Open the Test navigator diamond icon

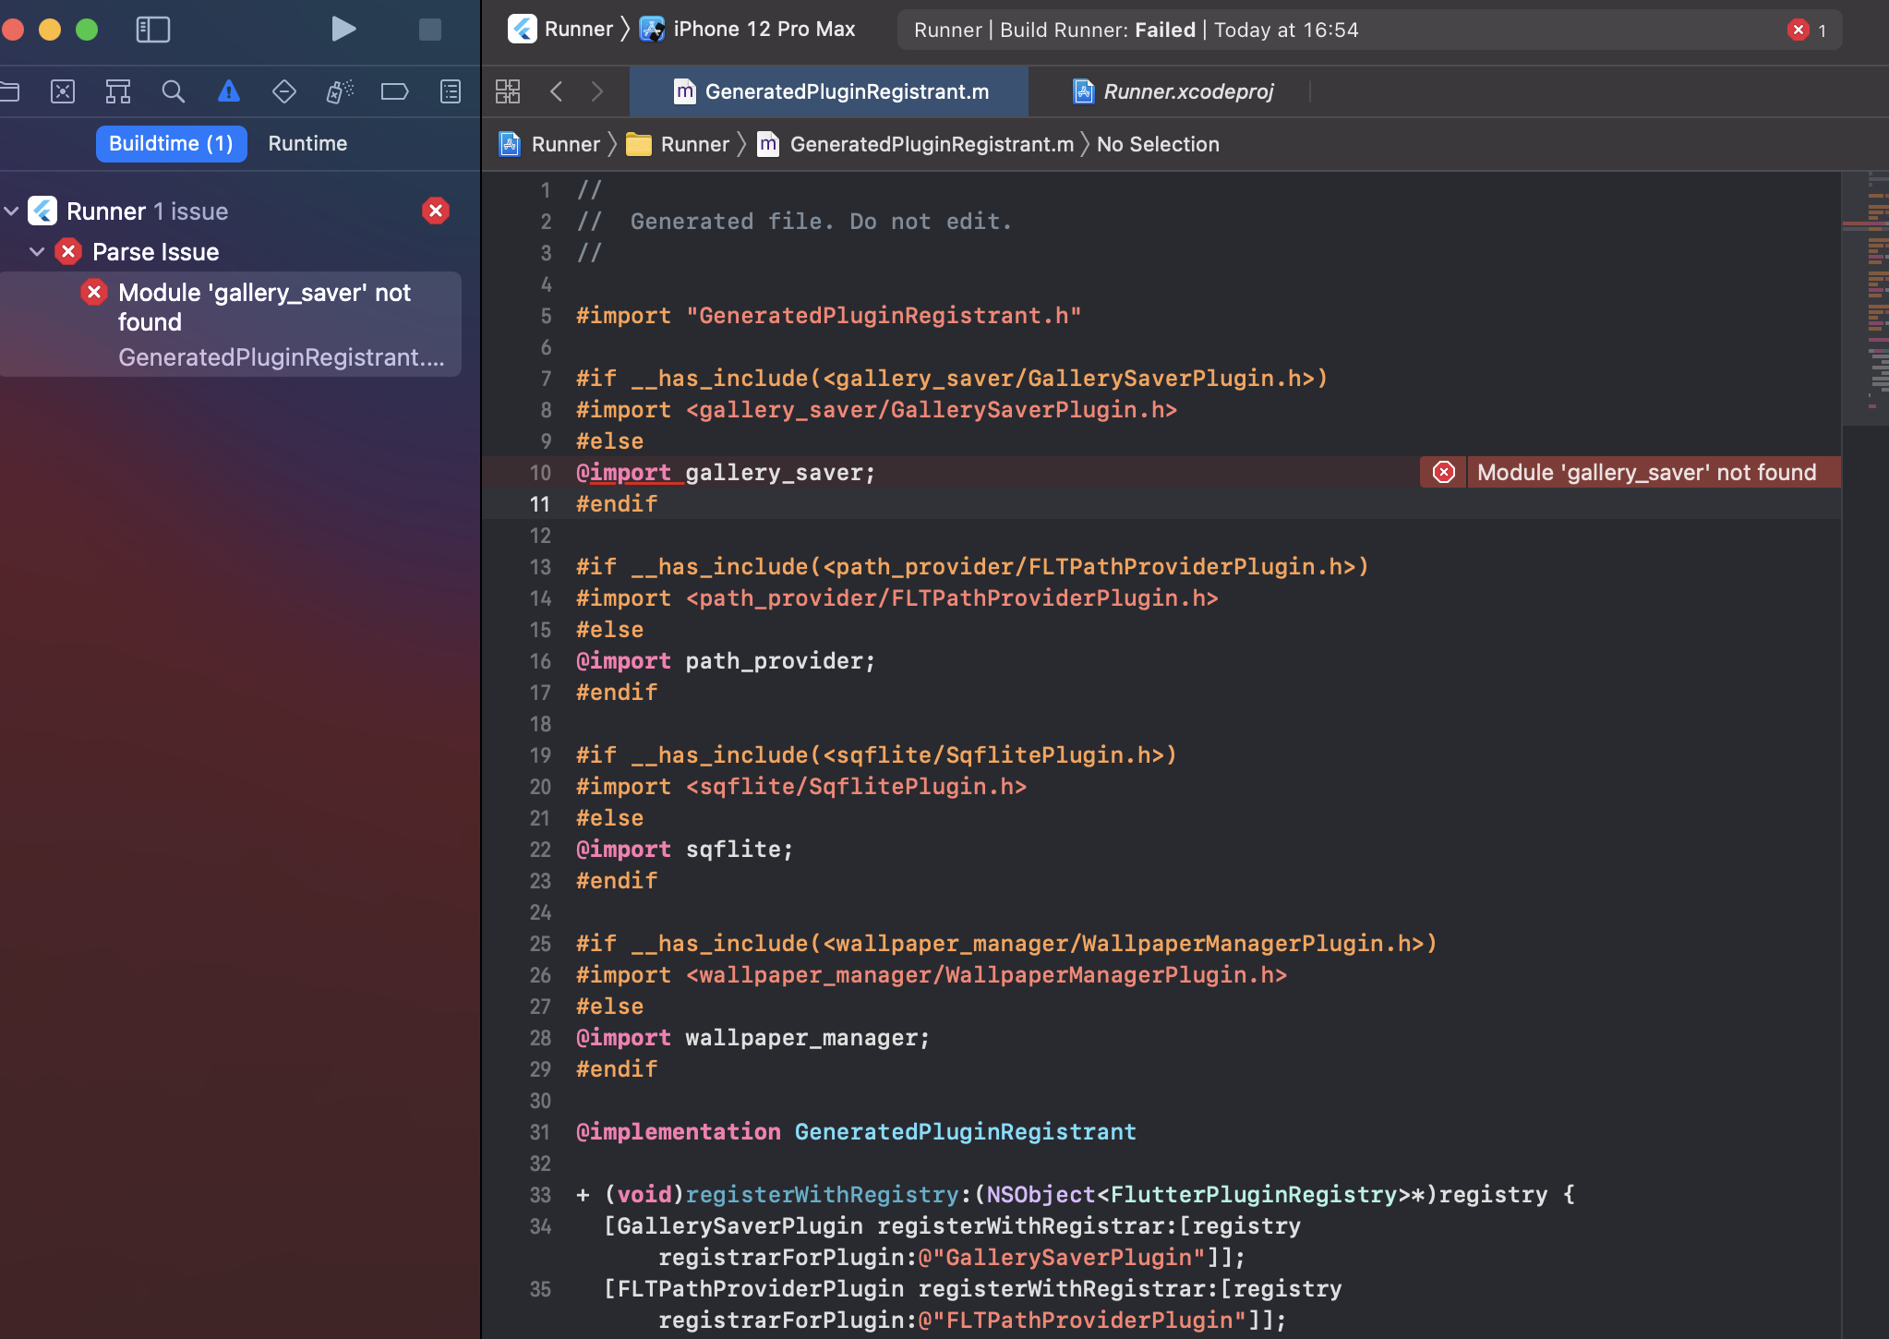(284, 91)
